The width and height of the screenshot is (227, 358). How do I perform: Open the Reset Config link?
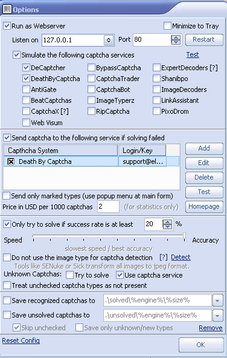point(21,340)
